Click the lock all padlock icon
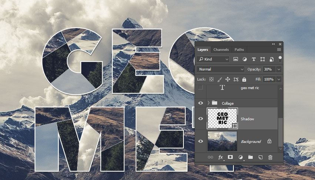This screenshot has width=315, height=180. point(244,79)
